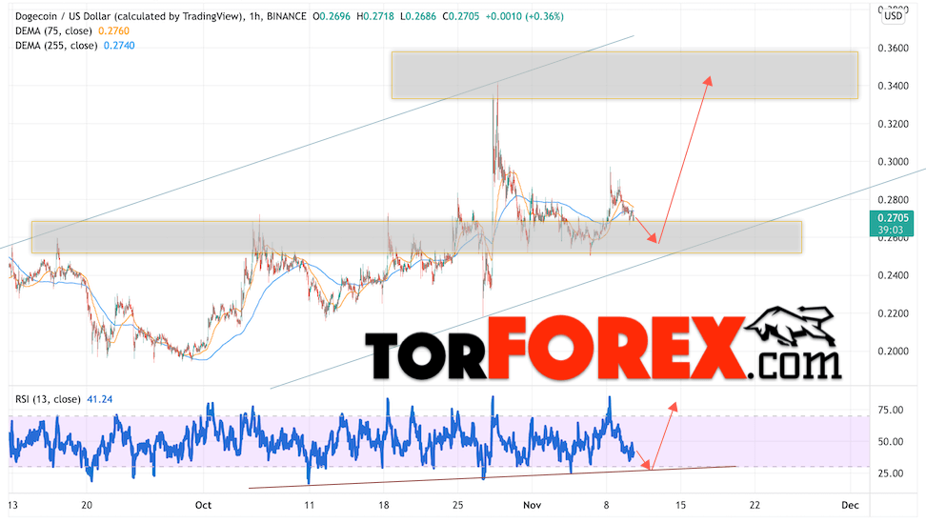The width and height of the screenshot is (926, 523).
Task: Click the DEMA 75 value 0.2760
Action: coord(113,30)
